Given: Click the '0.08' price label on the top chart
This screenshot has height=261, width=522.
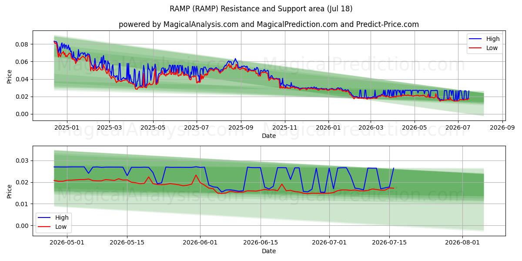Looking at the screenshot, I should (22, 44).
